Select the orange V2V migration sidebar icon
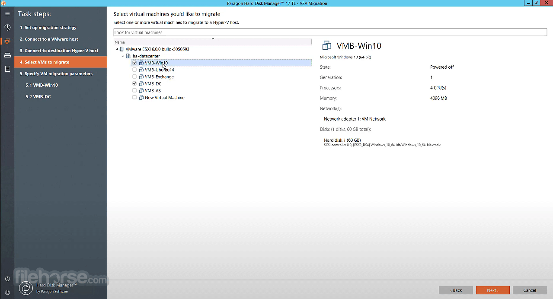This screenshot has height=299, width=553. [7, 41]
